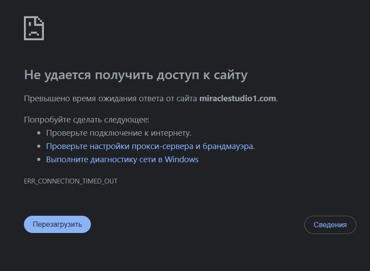Open details with the Сведения button
The height and width of the screenshot is (271, 370).
point(330,225)
